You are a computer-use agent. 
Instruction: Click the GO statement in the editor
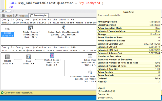tap(11, 7)
